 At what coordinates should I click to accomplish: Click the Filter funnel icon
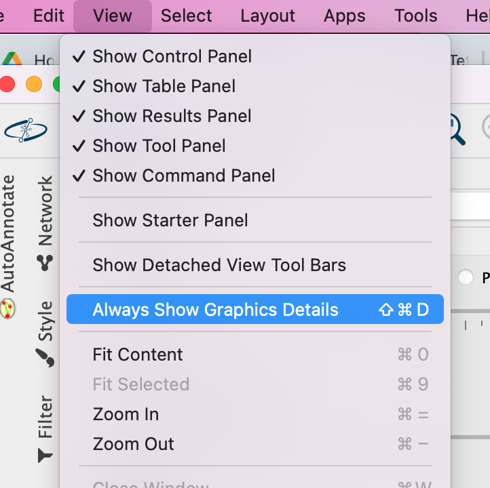tap(45, 455)
